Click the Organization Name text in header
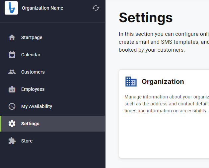 point(42,8)
